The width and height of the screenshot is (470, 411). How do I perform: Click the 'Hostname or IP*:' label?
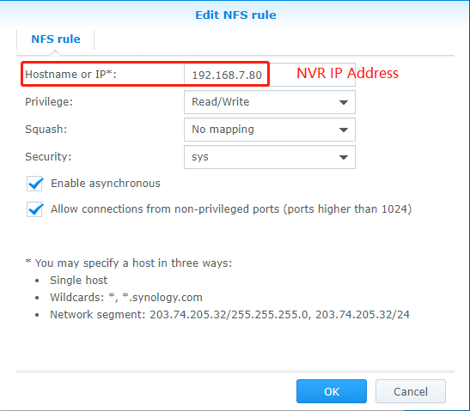coord(70,75)
